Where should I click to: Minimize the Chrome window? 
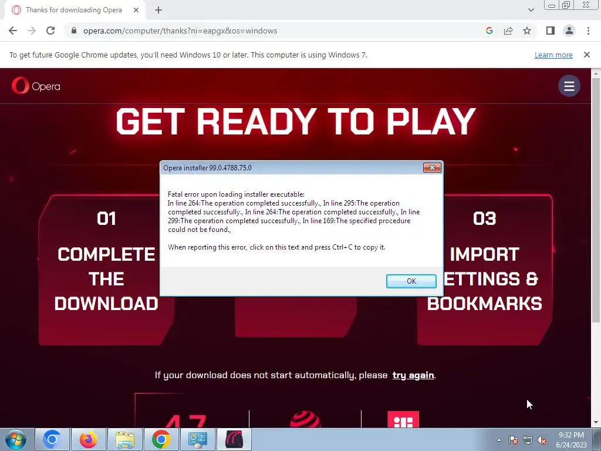(552, 5)
